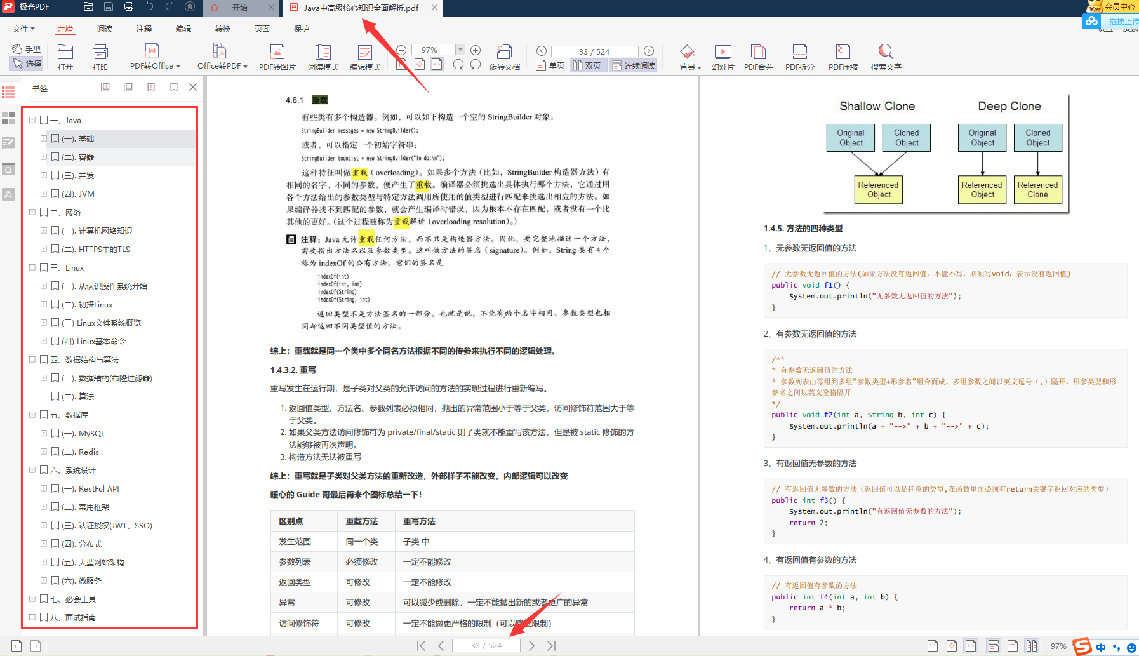Launch 搜索文字 text search tool

[885, 57]
